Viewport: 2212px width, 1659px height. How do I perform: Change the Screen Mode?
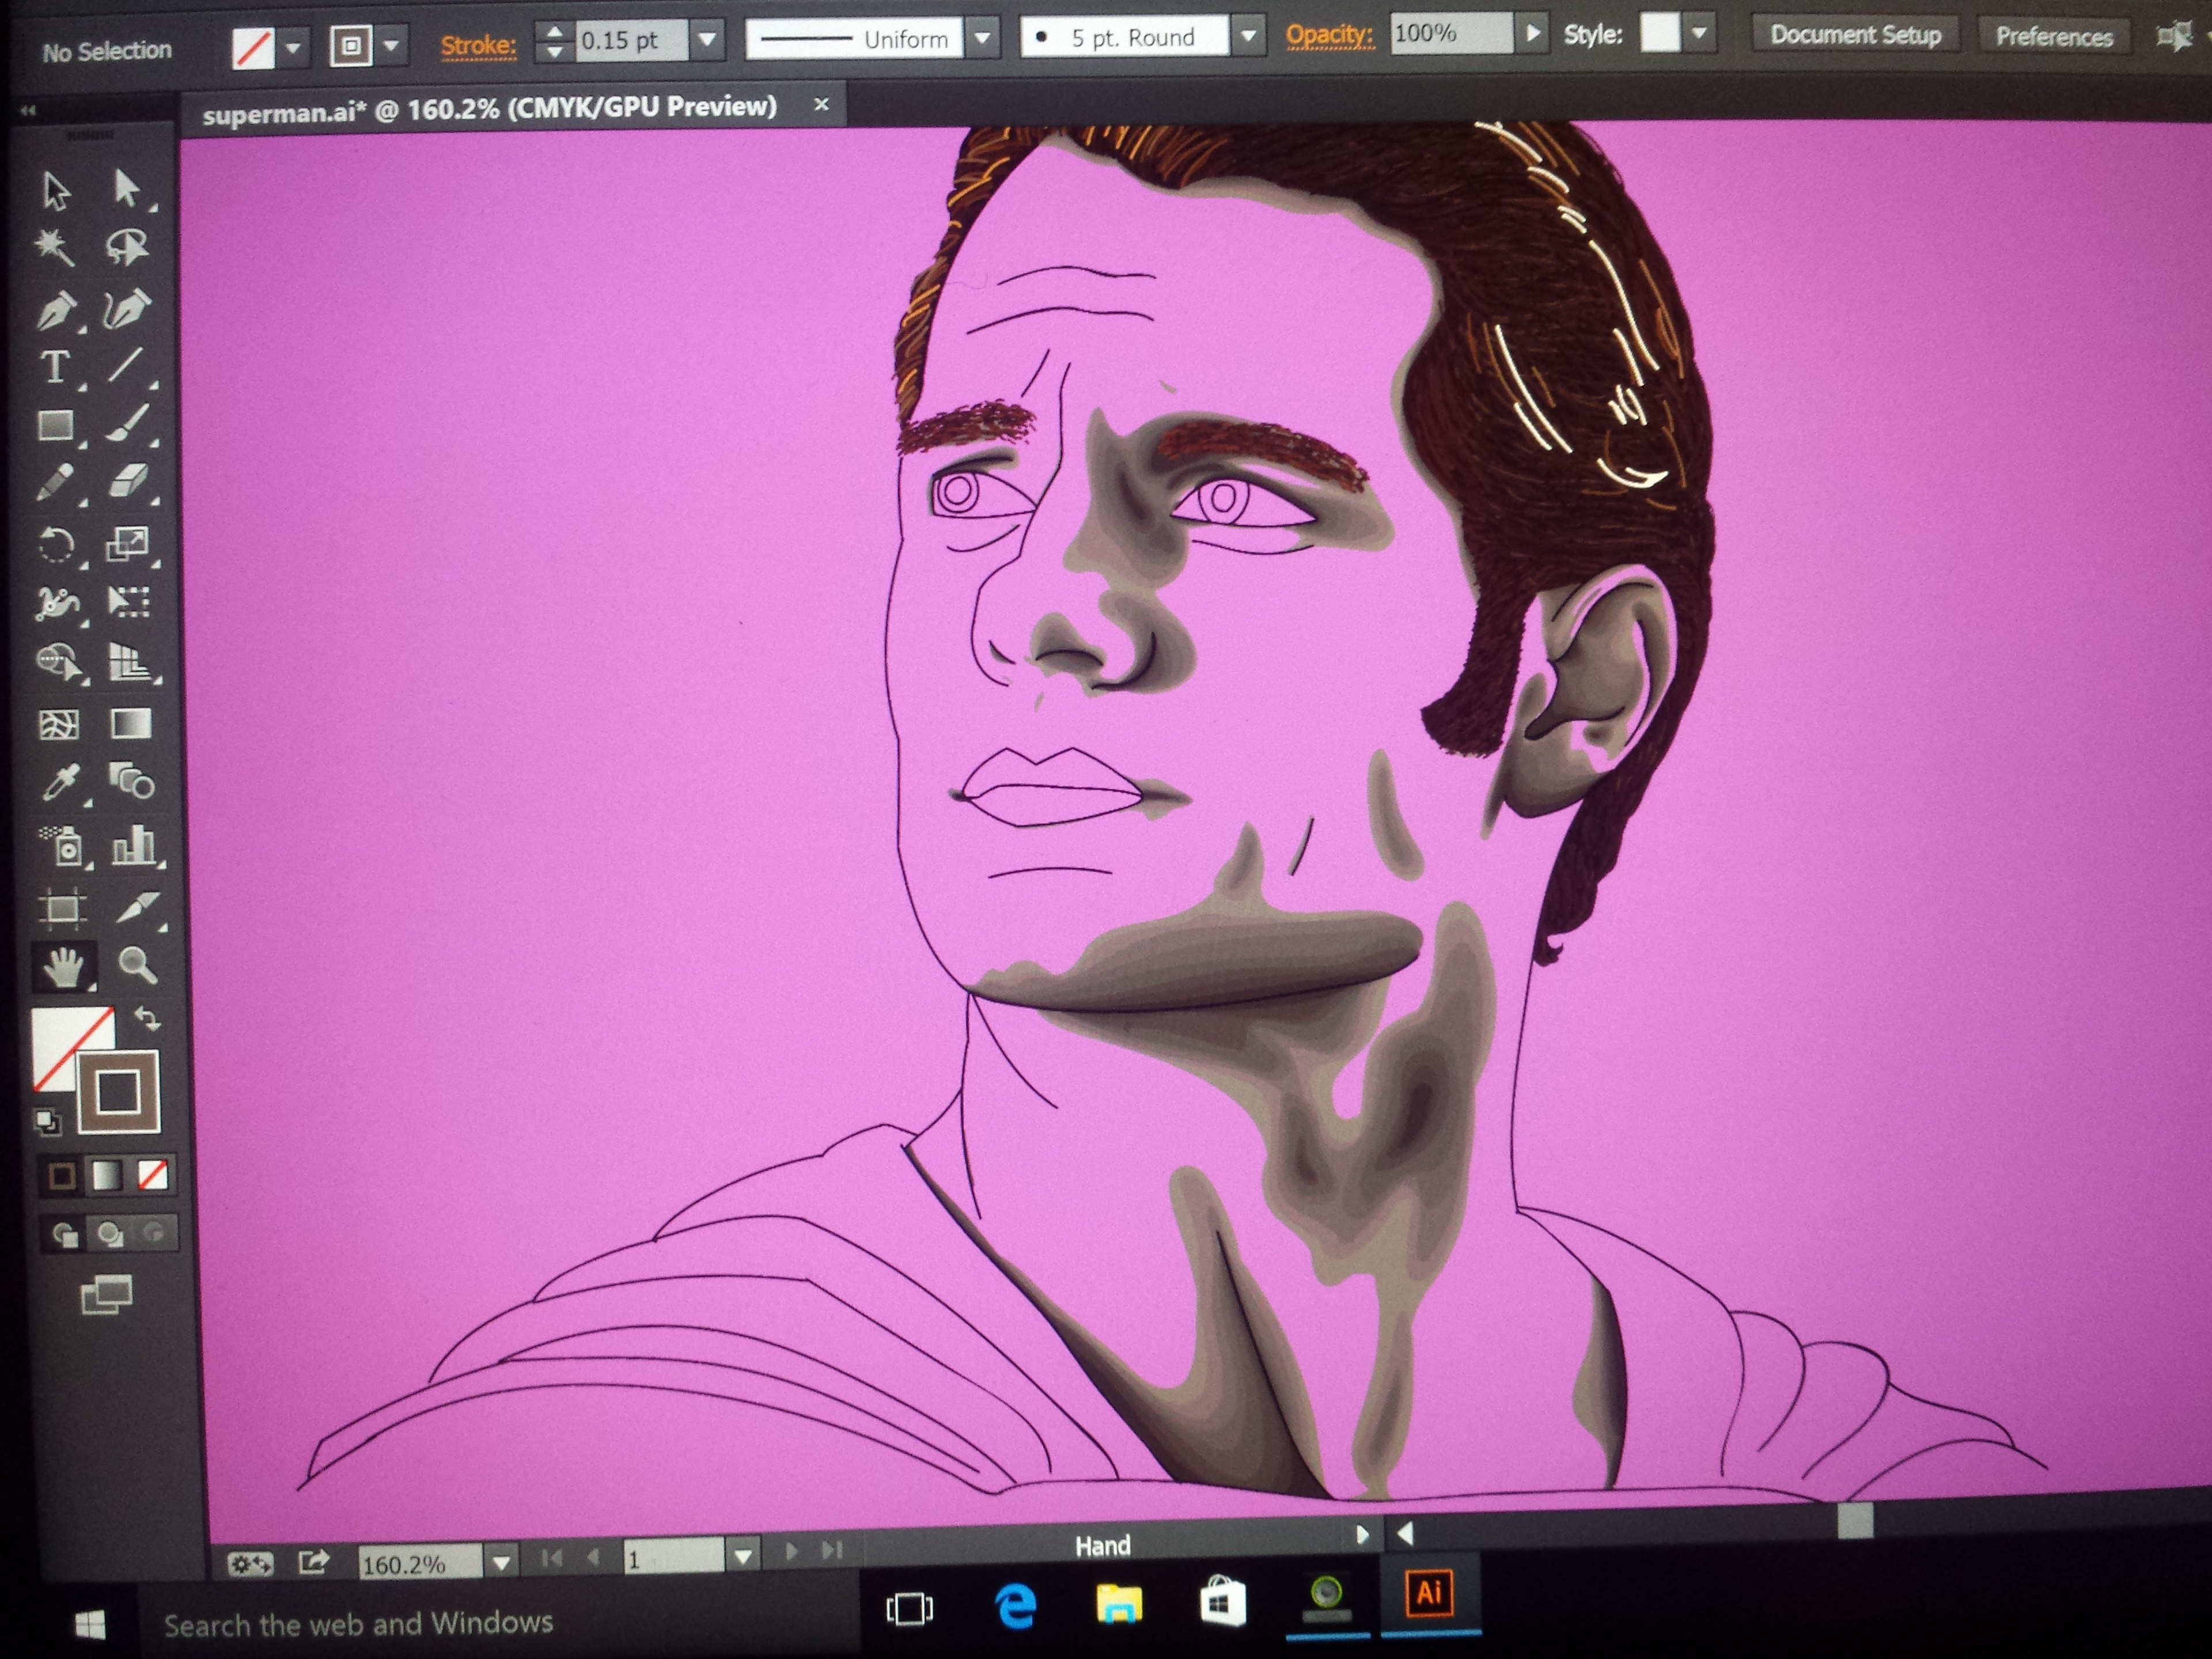point(107,1295)
